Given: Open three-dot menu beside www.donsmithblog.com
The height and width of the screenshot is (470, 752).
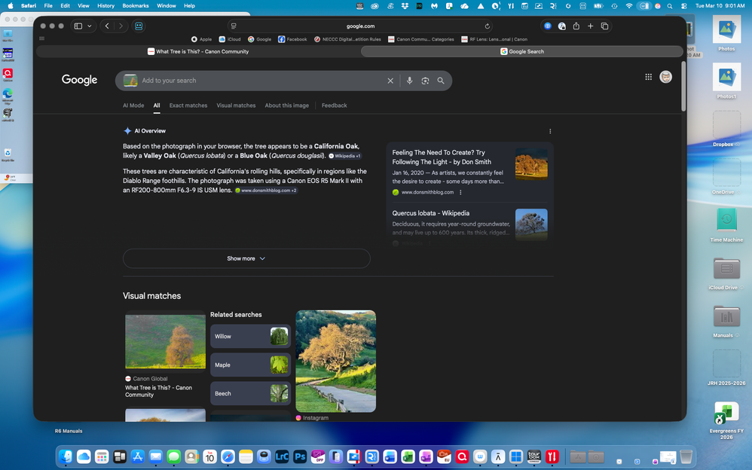Looking at the screenshot, I should click(x=460, y=192).
